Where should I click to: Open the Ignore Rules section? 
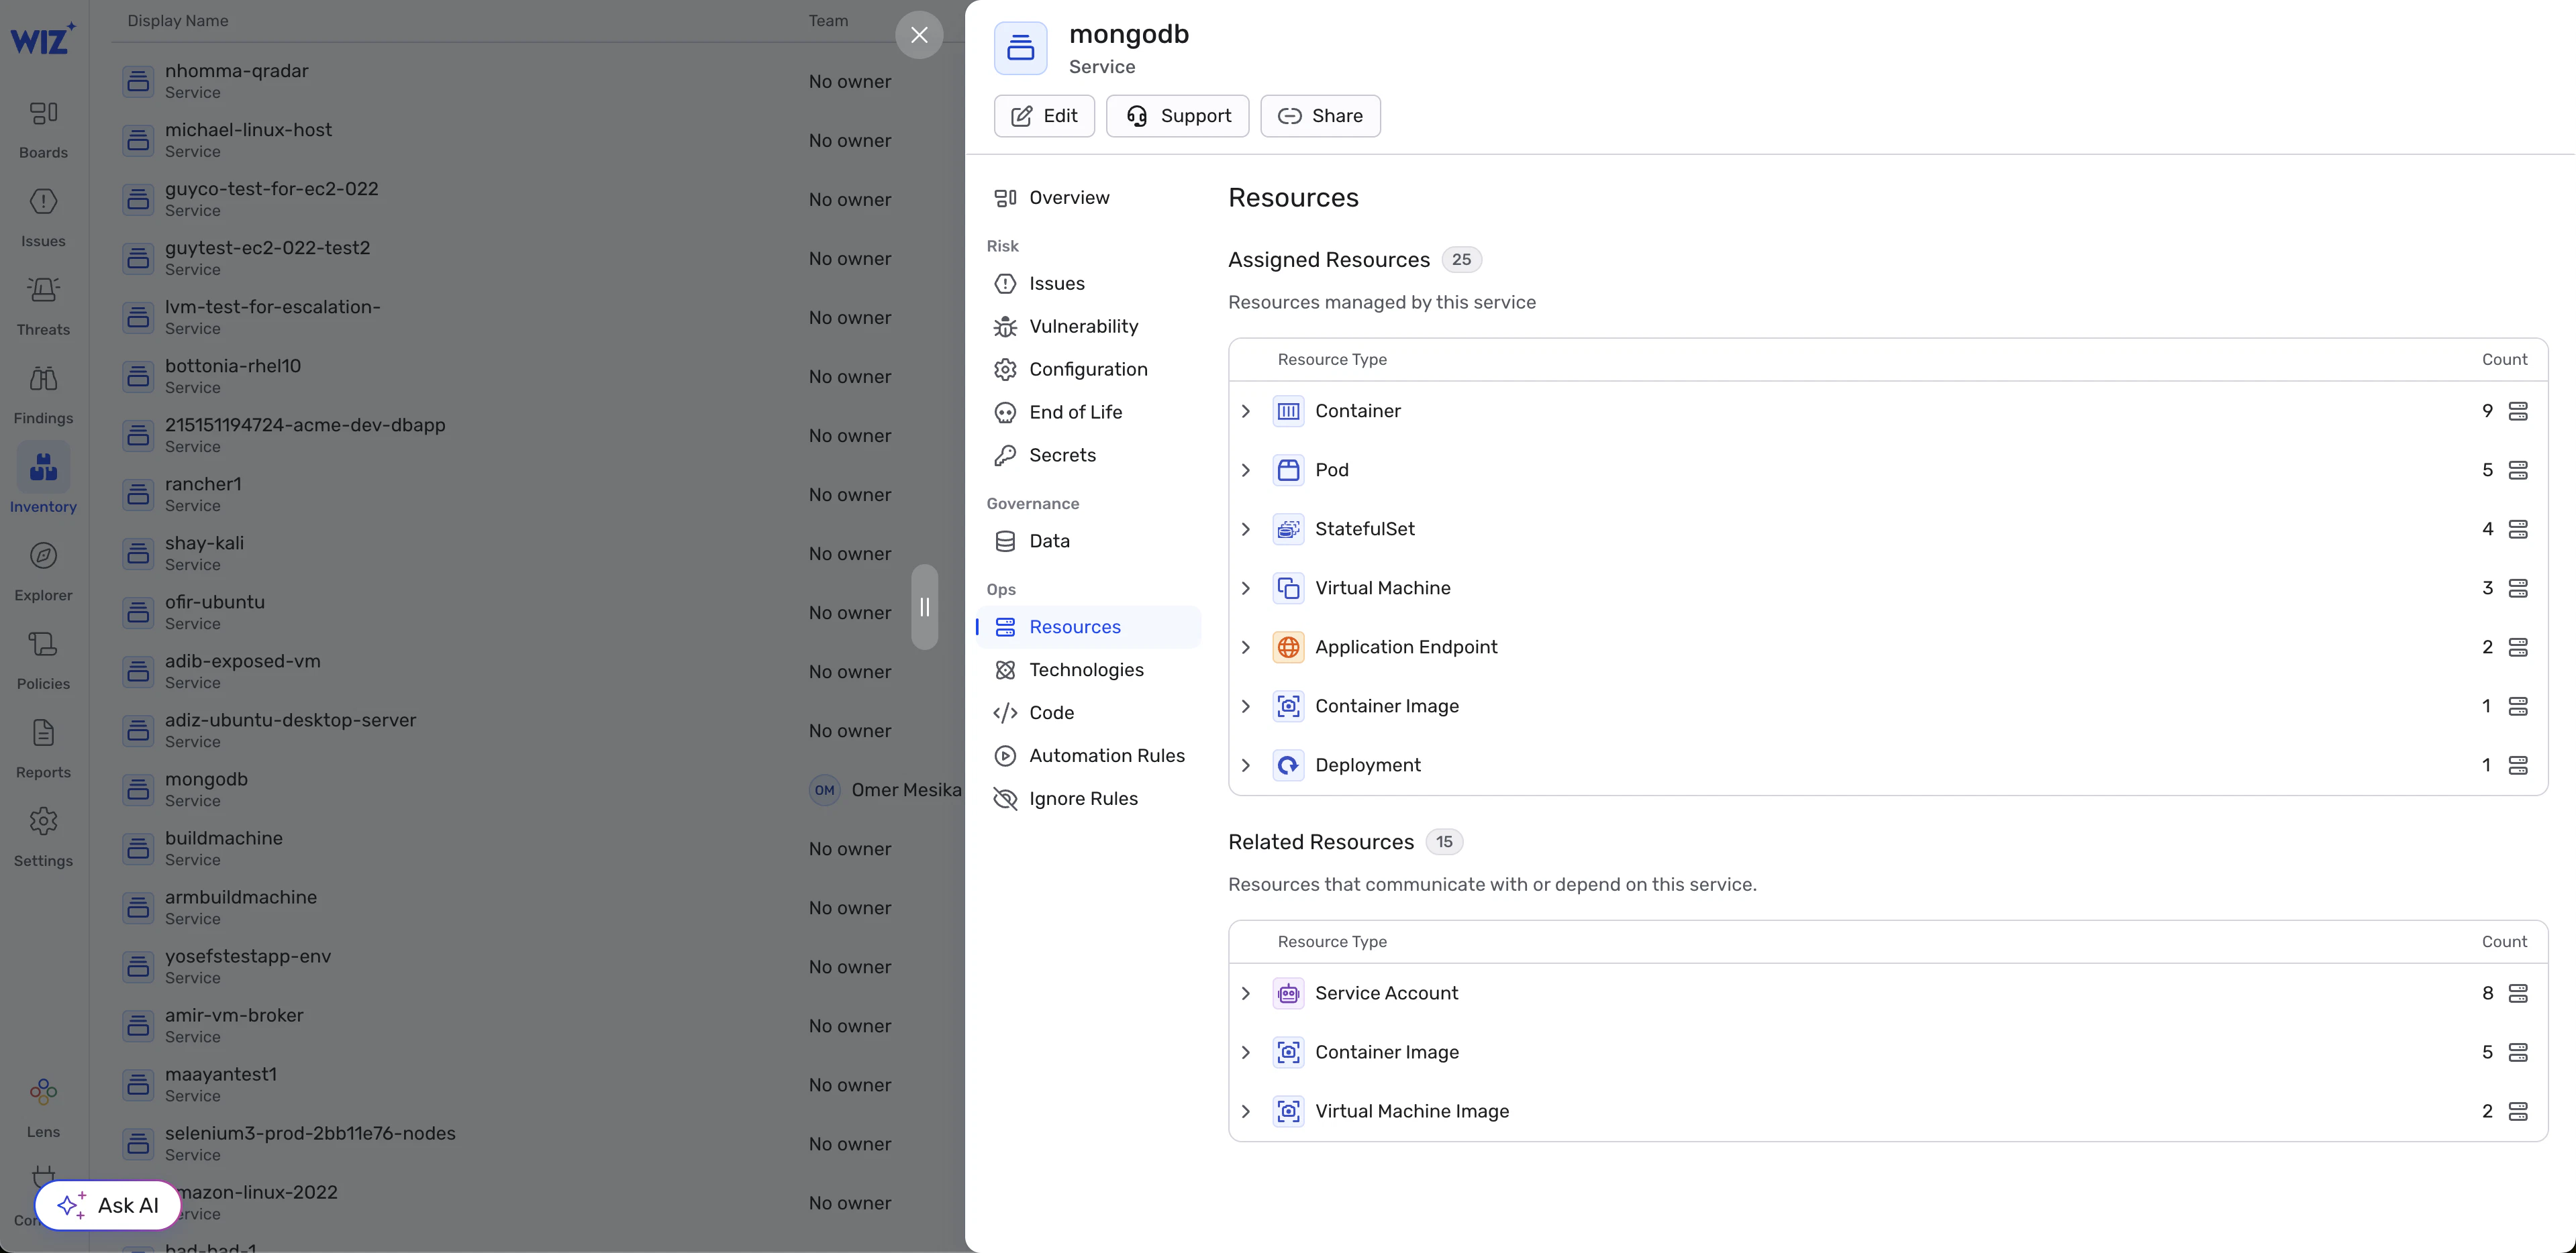click(x=1083, y=800)
